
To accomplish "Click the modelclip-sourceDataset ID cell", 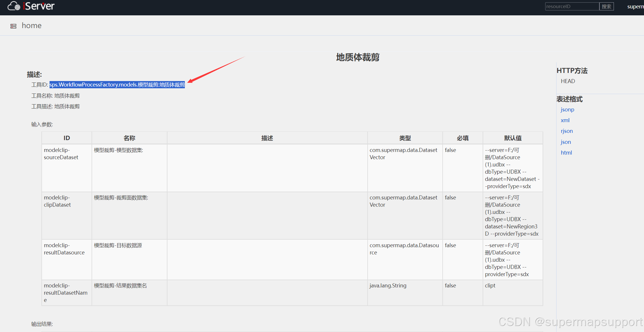I will pos(61,154).
